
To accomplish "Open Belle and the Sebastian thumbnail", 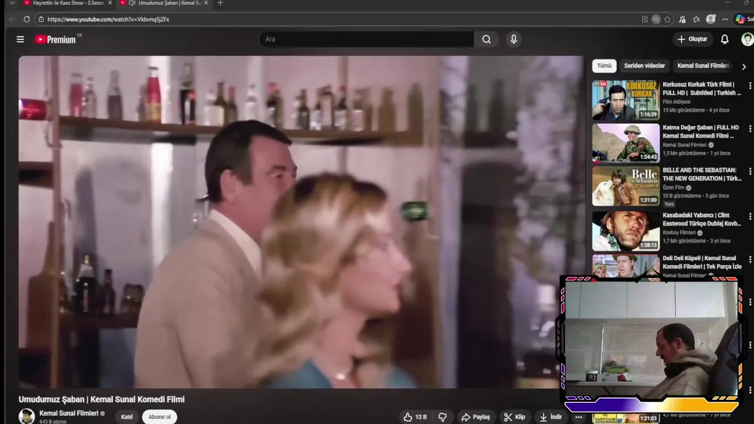I will click(626, 185).
